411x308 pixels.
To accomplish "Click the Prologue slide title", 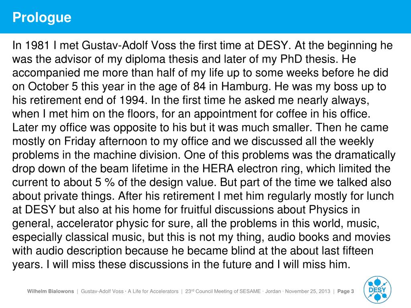I will [42, 17].
